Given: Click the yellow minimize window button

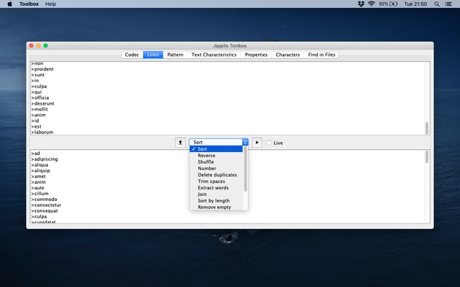Looking at the screenshot, I should coord(38,46).
